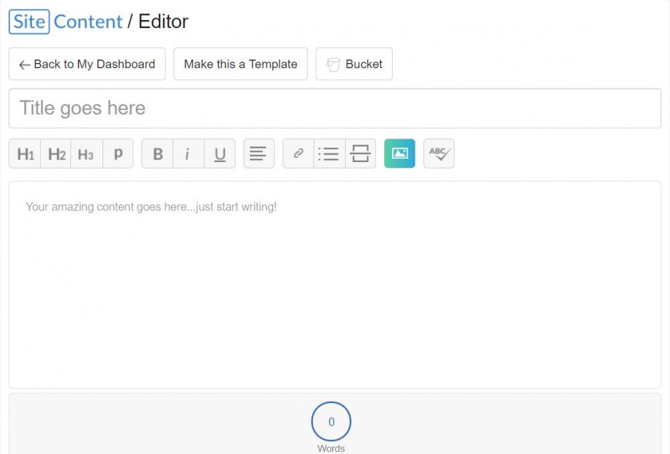Apply Heading 1 formatting

click(x=25, y=154)
